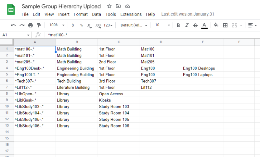Open the Google Sheets home icon
Image resolution: width=260 pixels, height=157 pixels.
tap(11, 10)
